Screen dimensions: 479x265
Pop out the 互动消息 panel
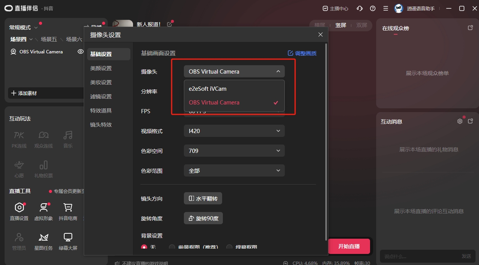(x=471, y=121)
